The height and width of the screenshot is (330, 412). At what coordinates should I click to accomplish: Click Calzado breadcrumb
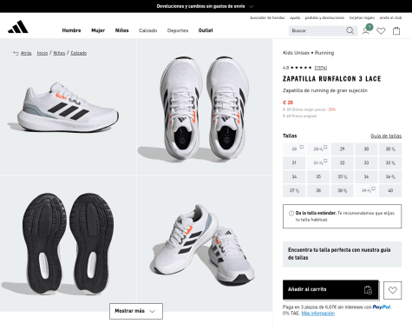(79, 53)
